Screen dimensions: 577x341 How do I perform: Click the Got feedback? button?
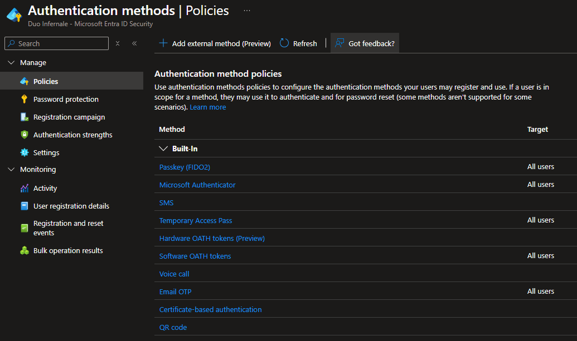(365, 43)
